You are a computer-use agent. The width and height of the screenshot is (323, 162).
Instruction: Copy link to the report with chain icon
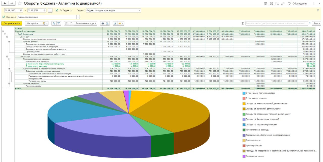tap(283, 4)
